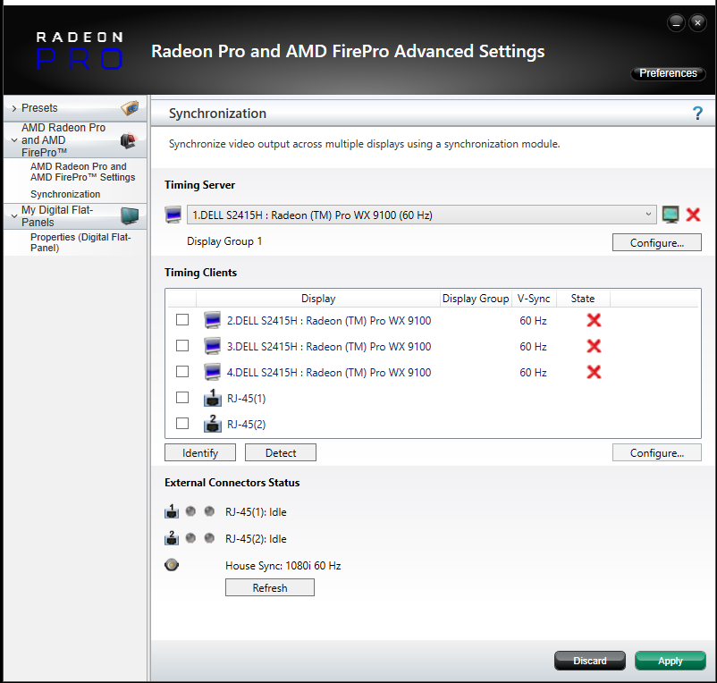The height and width of the screenshot is (683, 717).
Task: Enable the RJ-45(2) timing client checkbox
Action: [182, 424]
